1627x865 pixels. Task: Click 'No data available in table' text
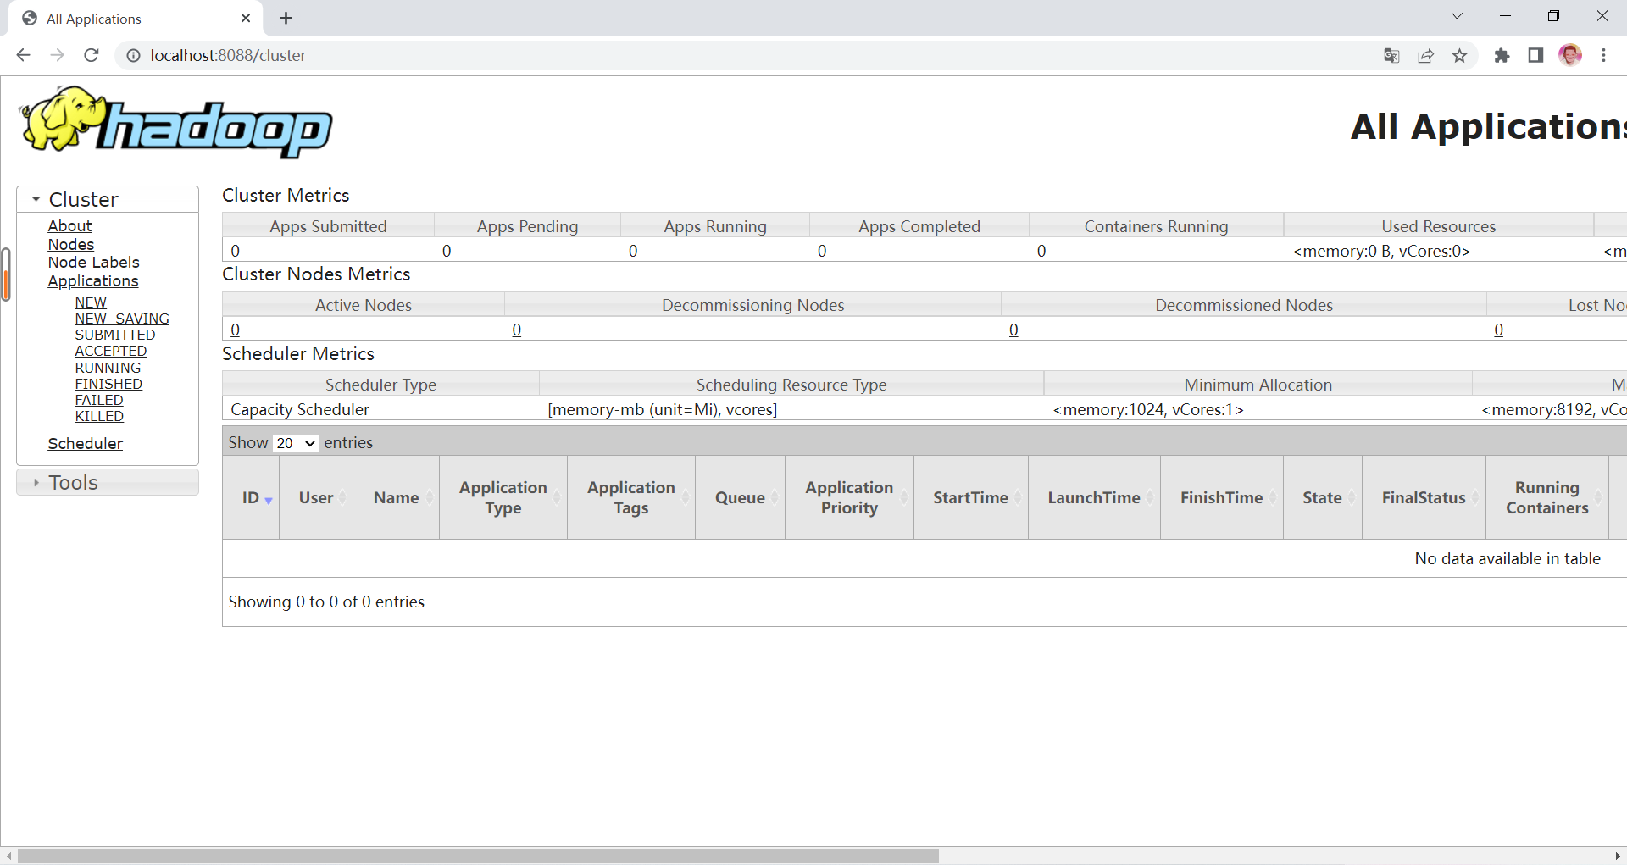tap(1508, 559)
